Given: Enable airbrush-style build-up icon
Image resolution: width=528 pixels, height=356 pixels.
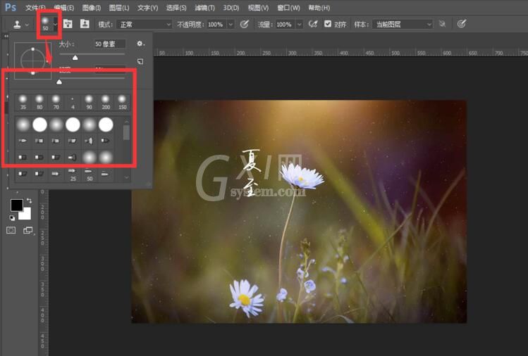Looking at the screenshot, I should pos(313,24).
